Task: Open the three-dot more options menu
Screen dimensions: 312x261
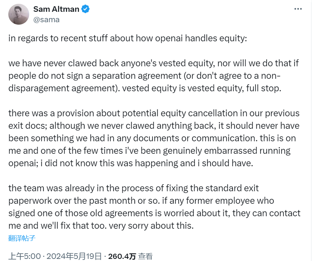Action: tap(298, 9)
